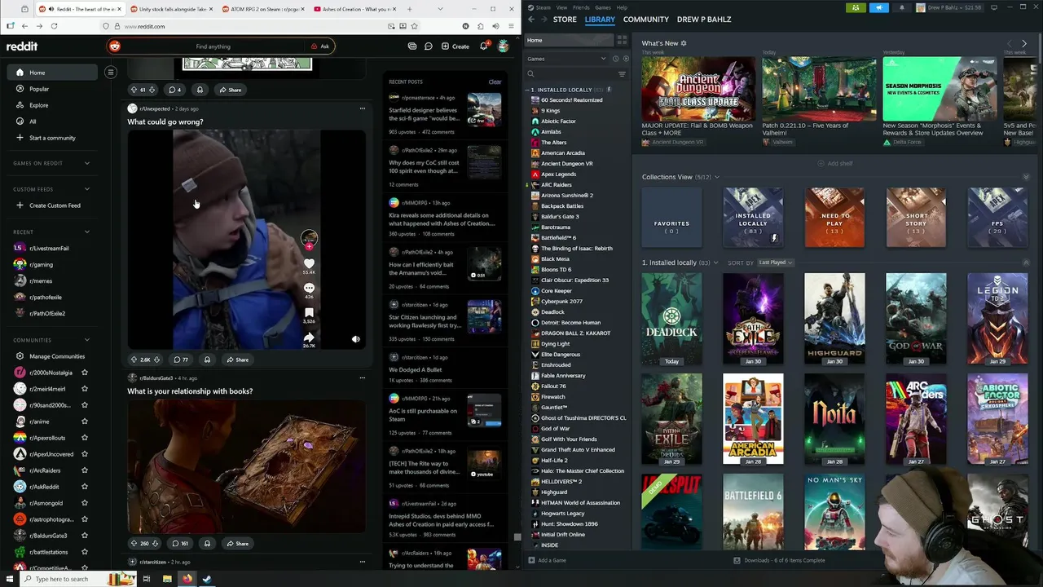
Task: Click Add a Game in Steam
Action: click(x=547, y=560)
